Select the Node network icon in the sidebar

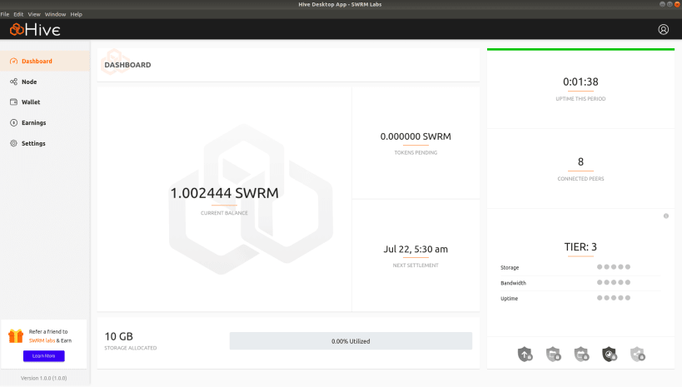point(13,82)
